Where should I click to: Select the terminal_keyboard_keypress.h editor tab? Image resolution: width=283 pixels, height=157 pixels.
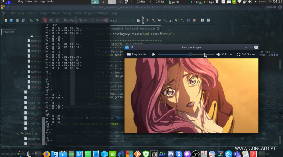pyautogui.click(x=133, y=29)
